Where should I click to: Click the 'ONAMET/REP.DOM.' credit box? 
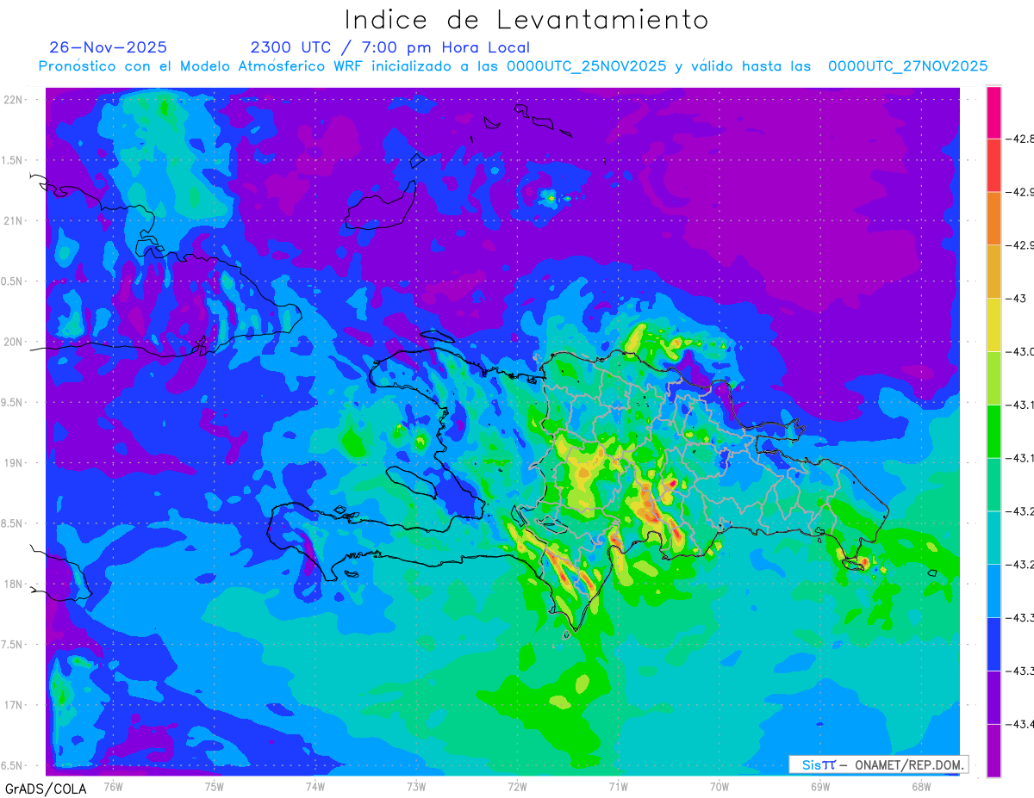878,764
